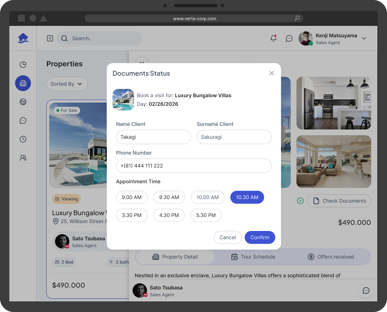Click the Name Client field
Screen dimensions: 387x312
[x=153, y=137]
